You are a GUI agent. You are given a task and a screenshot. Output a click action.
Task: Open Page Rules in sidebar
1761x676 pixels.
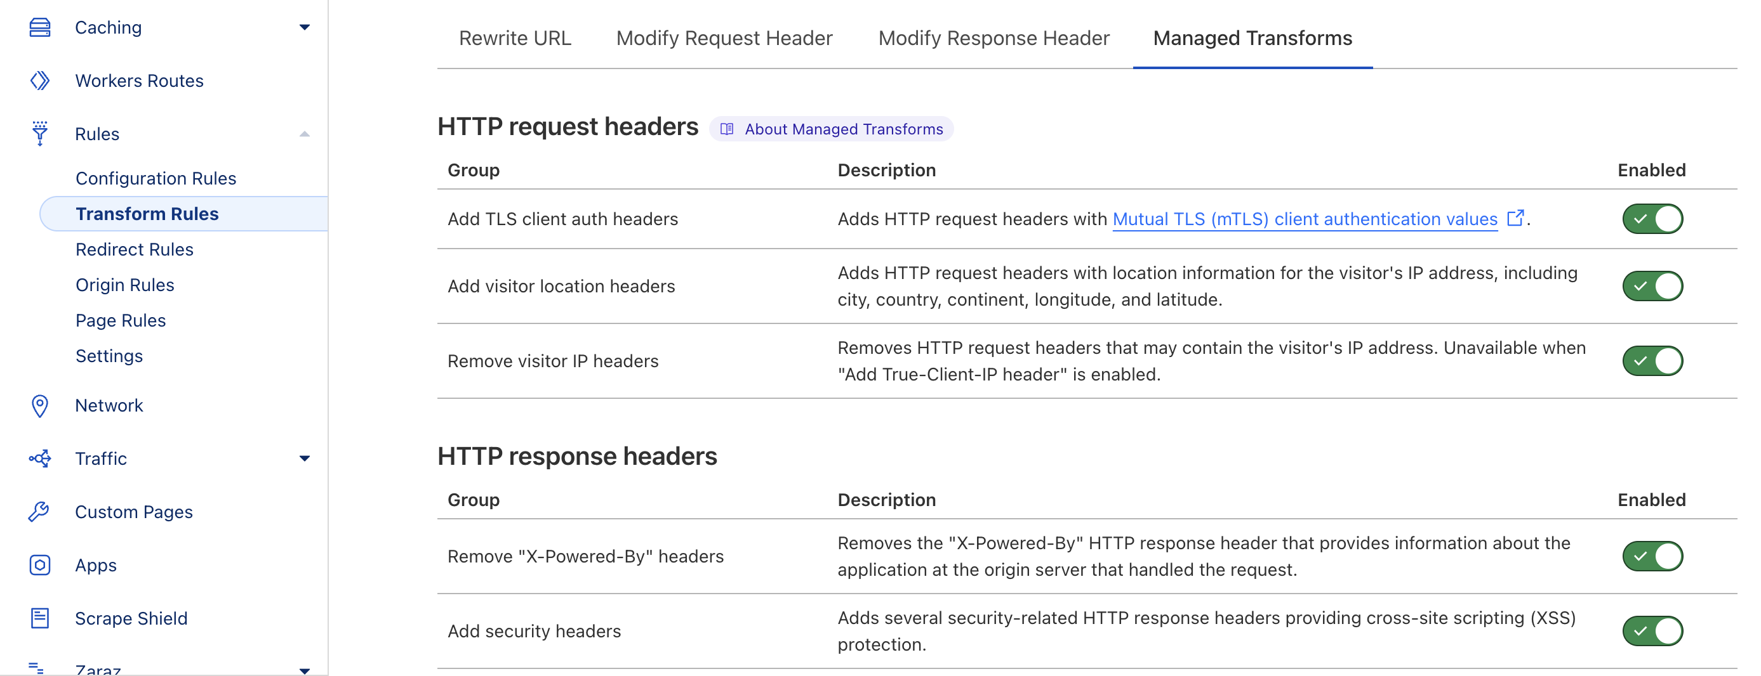121,320
